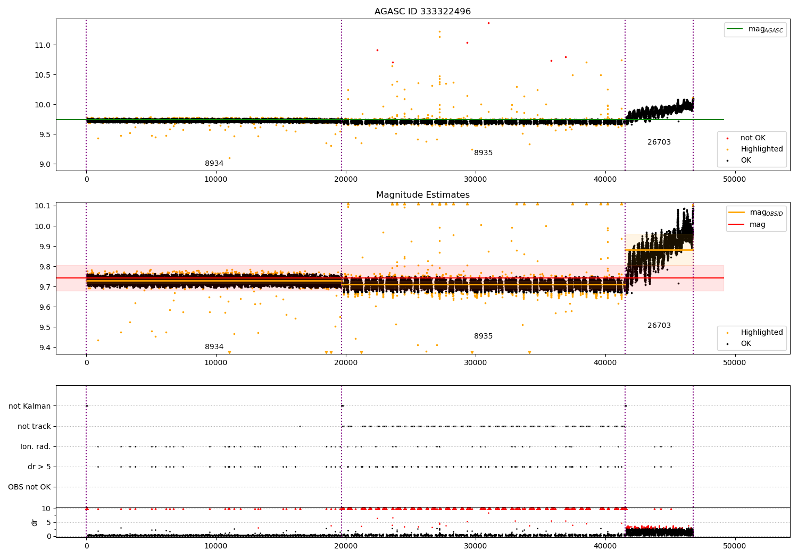Click obsid label 8935 in Magnitude Estimates plot
Screen dimensions: 798x558
pyautogui.click(x=483, y=336)
